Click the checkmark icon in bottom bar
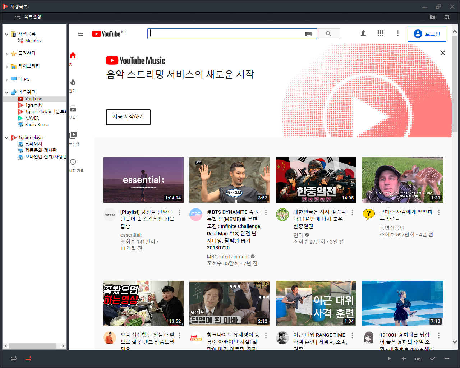The width and height of the screenshot is (460, 368). click(433, 358)
